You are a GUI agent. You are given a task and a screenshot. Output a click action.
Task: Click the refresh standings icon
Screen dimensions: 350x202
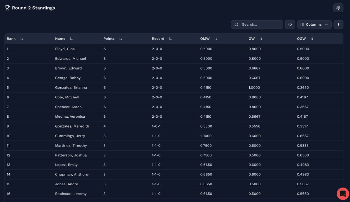pyautogui.click(x=290, y=25)
